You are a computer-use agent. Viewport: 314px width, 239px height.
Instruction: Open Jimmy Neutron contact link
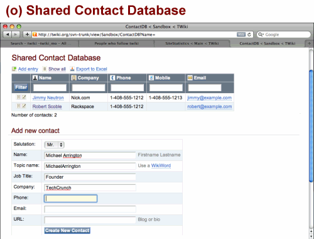click(x=48, y=97)
